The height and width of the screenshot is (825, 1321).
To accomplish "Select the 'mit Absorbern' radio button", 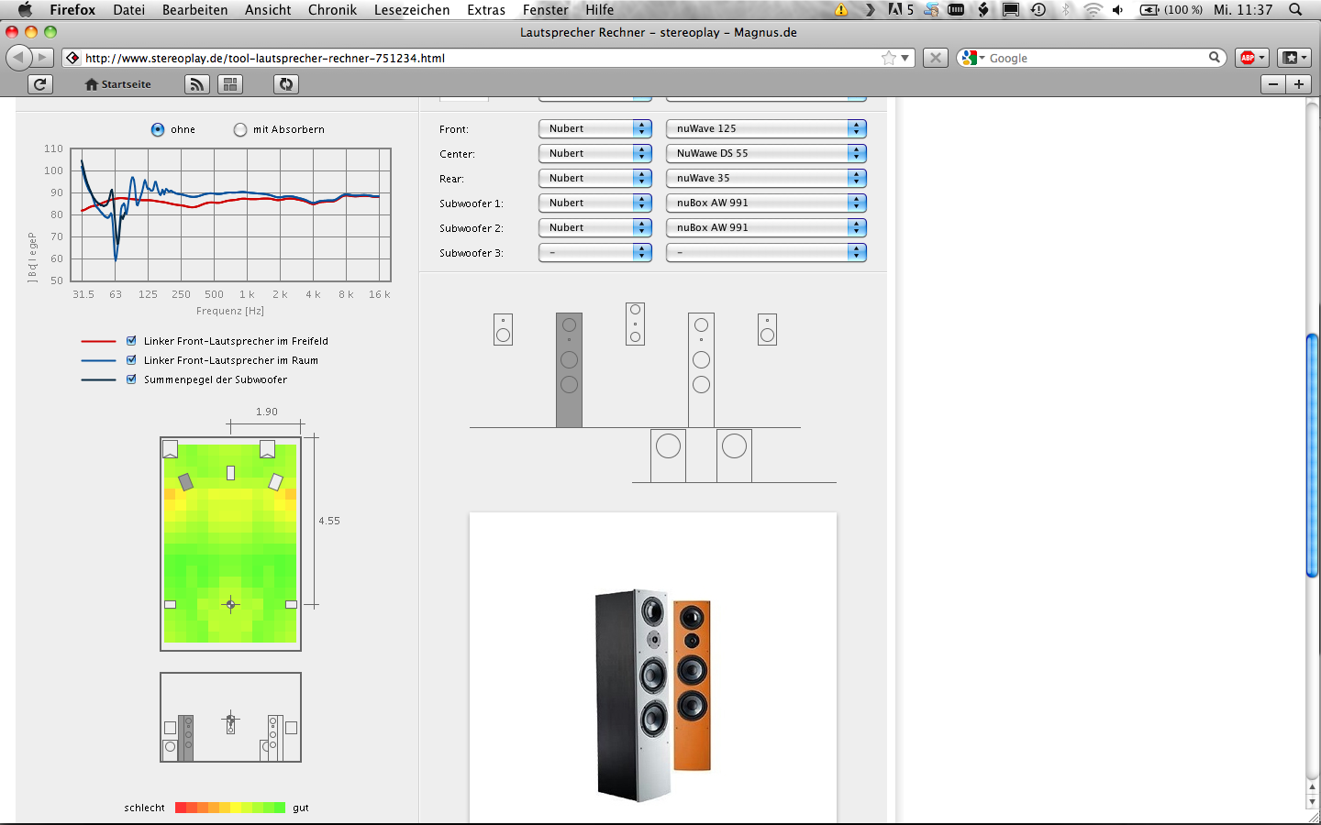I will click(240, 129).
